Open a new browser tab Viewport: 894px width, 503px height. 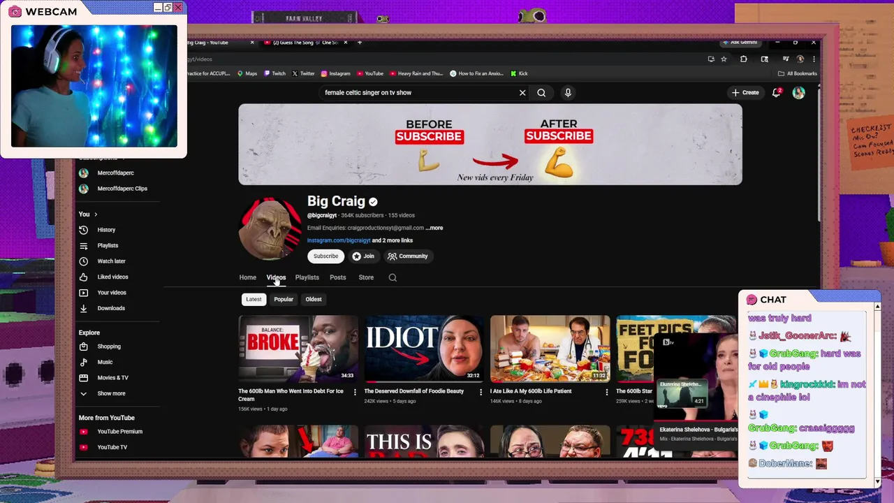360,43
